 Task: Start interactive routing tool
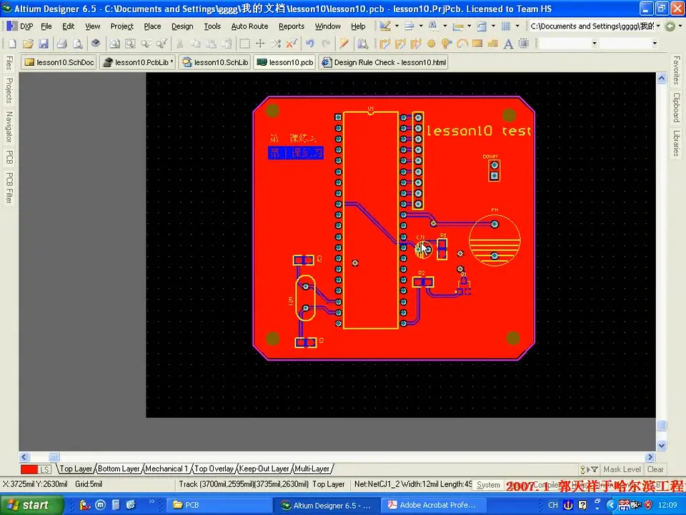[385, 44]
